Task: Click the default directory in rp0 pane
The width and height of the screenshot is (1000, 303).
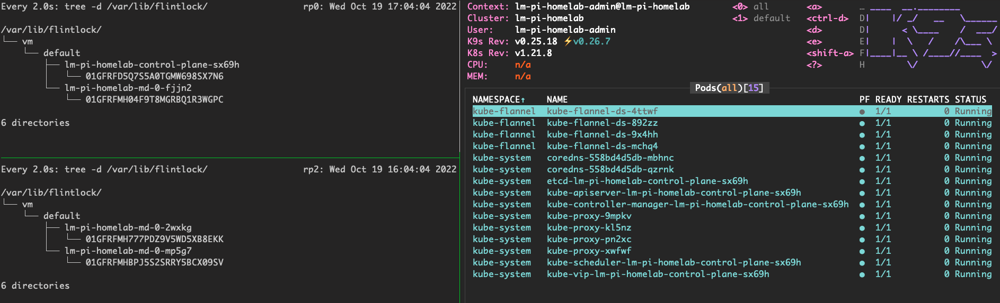Action: (62, 53)
